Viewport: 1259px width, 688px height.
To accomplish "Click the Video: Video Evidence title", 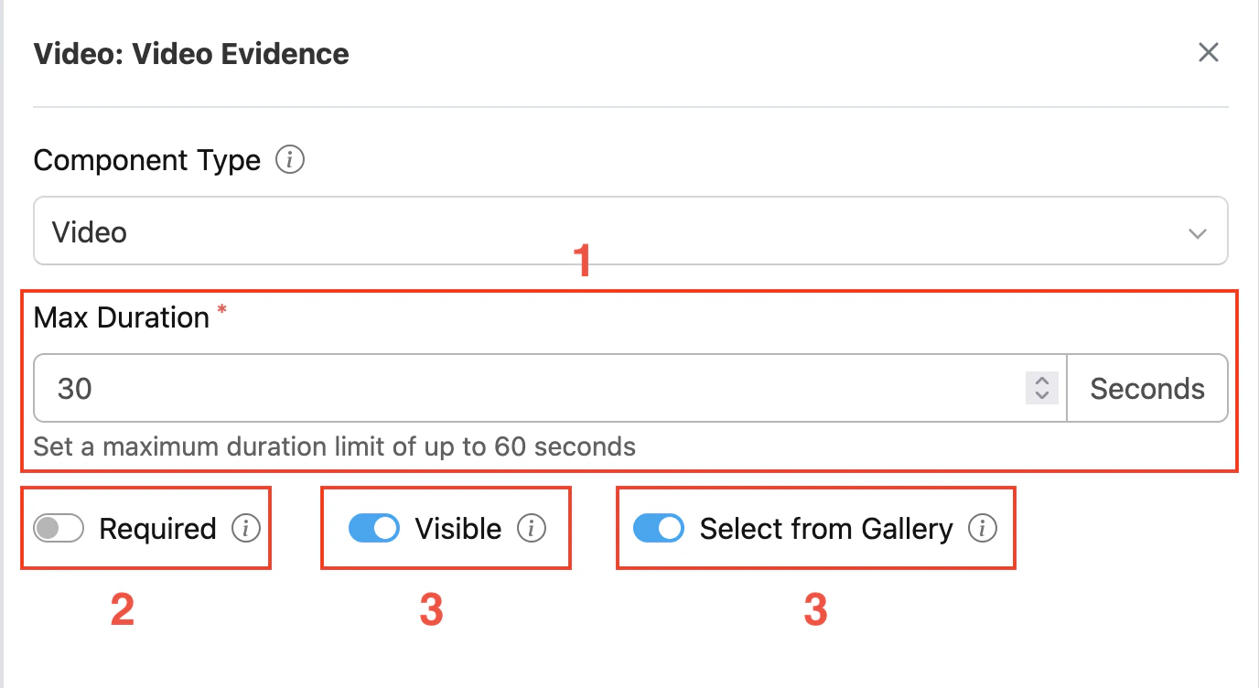I will [191, 54].
